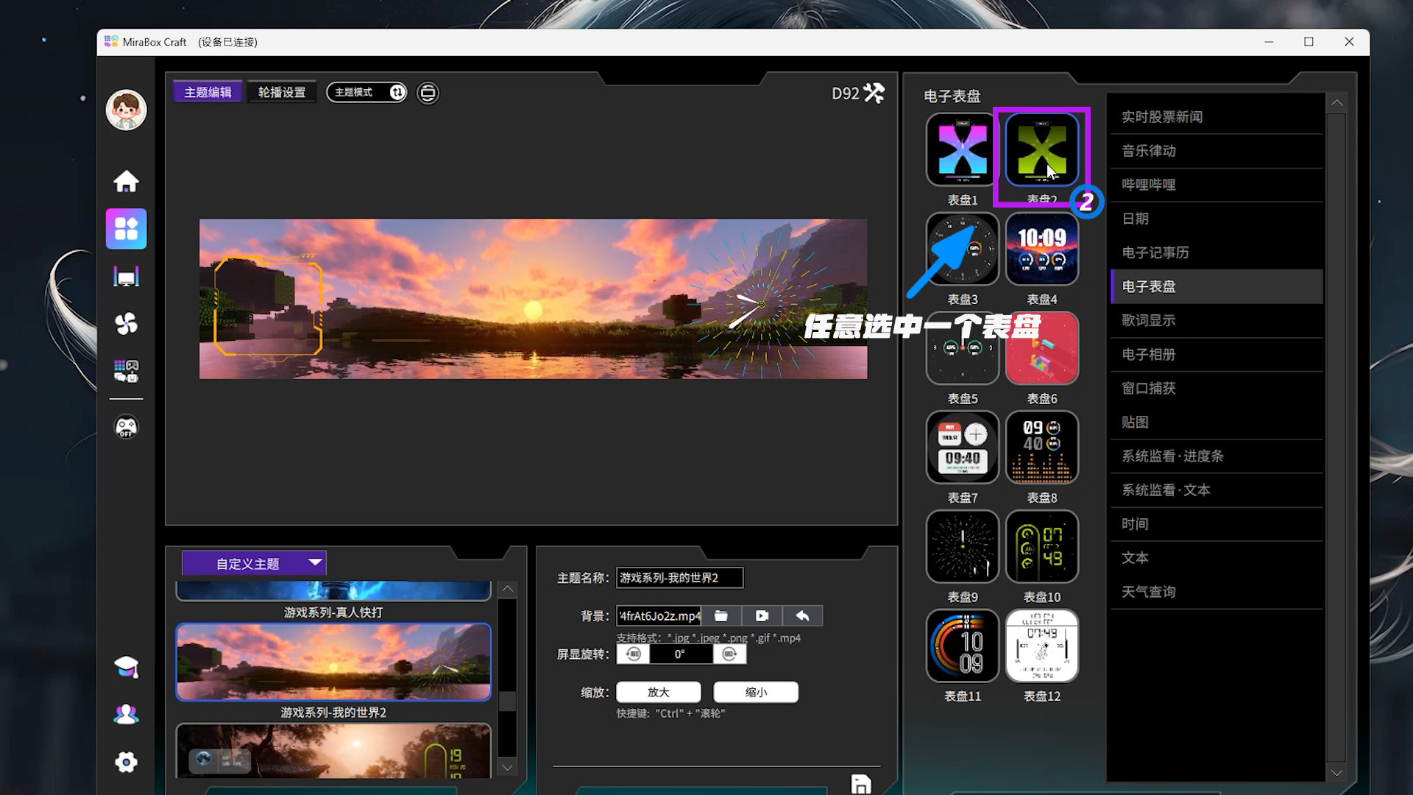Select the analog clock widget on preview canvas

point(762,304)
